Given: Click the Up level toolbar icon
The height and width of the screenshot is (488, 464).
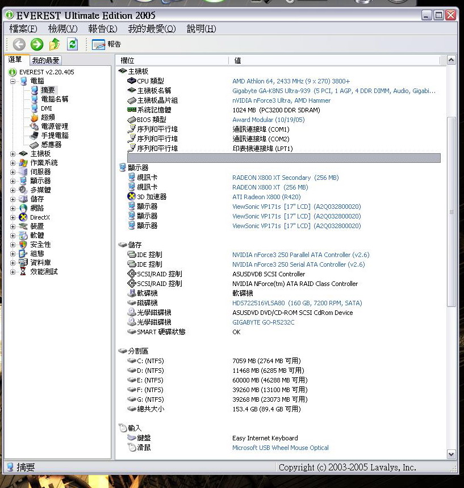Looking at the screenshot, I should (55, 44).
